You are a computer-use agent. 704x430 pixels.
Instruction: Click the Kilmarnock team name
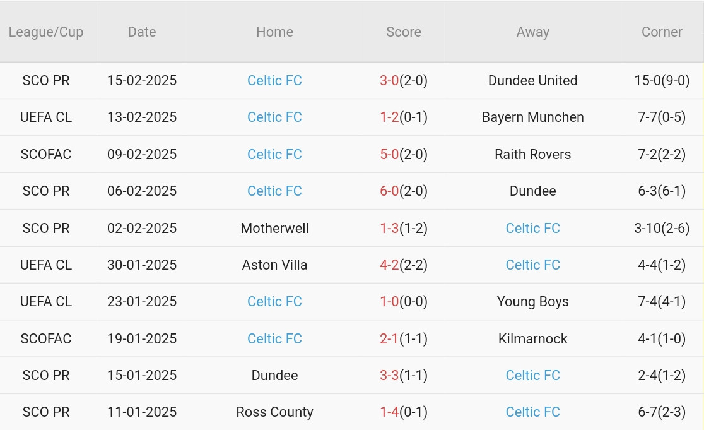(532, 339)
